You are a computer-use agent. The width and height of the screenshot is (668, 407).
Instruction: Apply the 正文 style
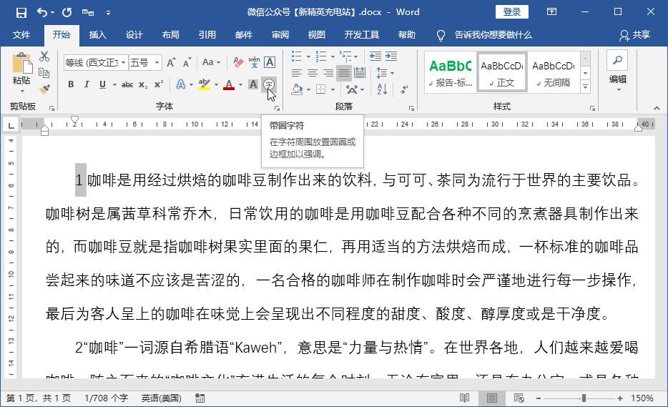(502, 72)
